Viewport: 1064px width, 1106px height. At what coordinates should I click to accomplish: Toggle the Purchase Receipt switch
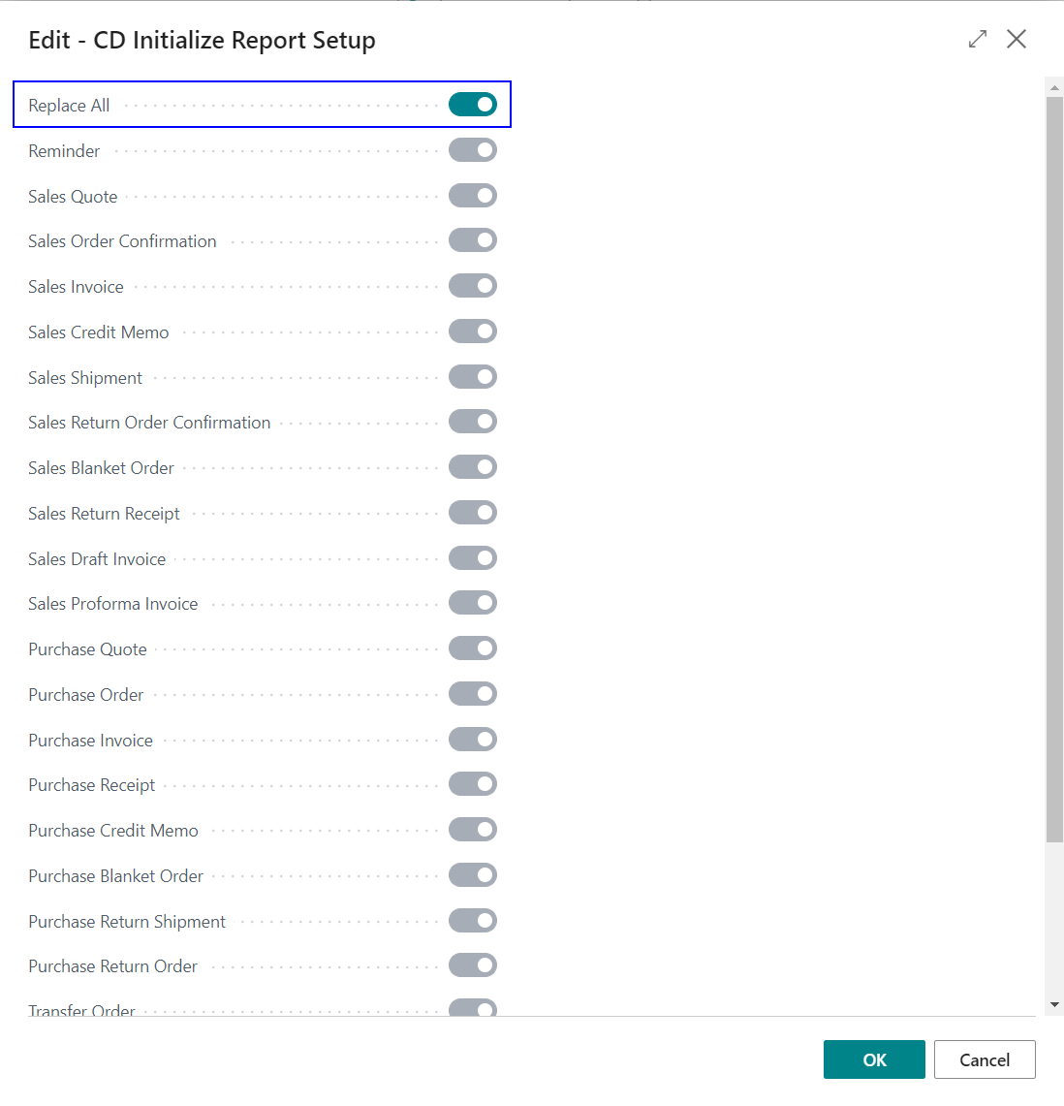click(x=473, y=784)
